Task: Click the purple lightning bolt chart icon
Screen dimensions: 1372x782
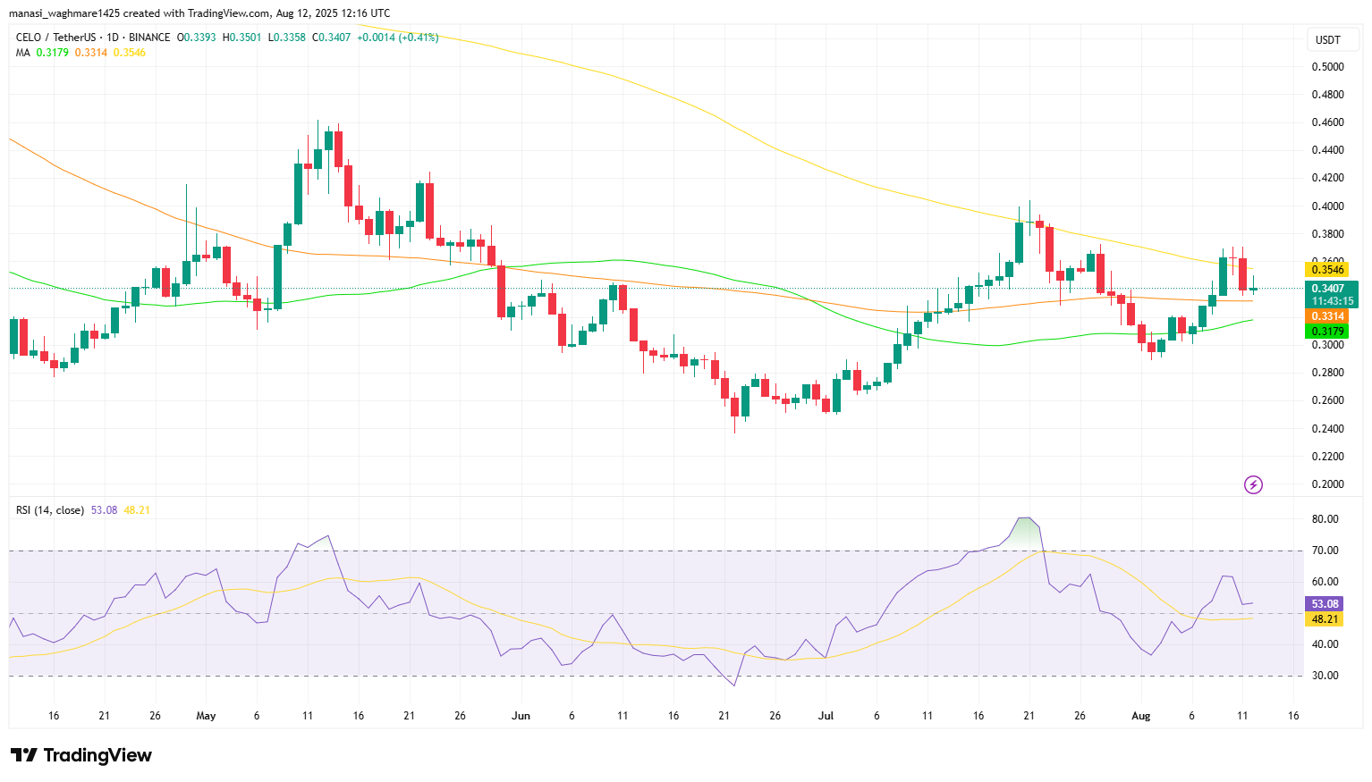Action: point(1253,484)
